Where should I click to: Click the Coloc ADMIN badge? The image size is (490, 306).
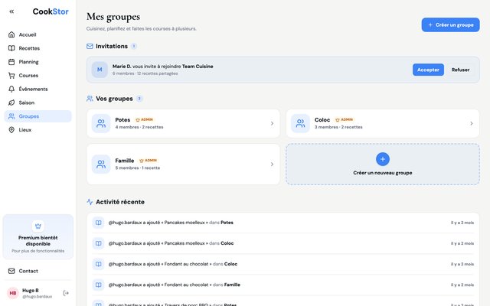344,119
